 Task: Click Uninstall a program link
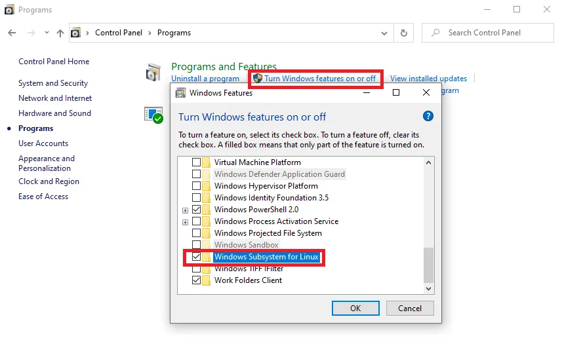click(205, 79)
